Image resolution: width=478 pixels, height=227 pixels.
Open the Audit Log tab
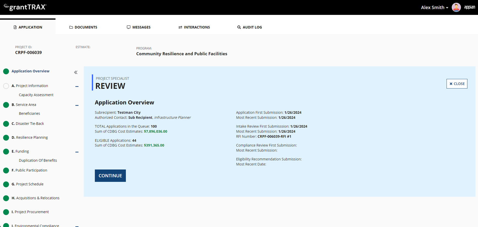coord(249,27)
